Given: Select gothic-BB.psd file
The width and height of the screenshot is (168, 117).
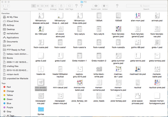Looking at the screenshot, I should (138, 44).
